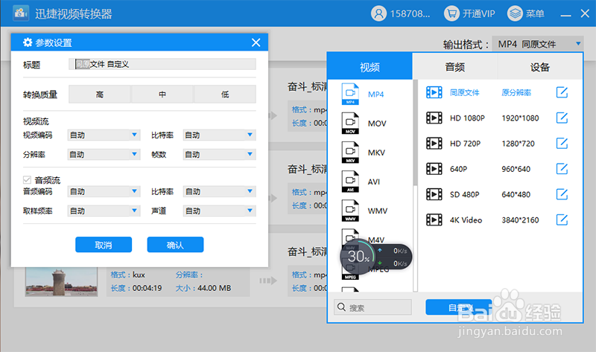The image size is (596, 352).
Task: Click the 确认 button
Action: pyautogui.click(x=175, y=245)
